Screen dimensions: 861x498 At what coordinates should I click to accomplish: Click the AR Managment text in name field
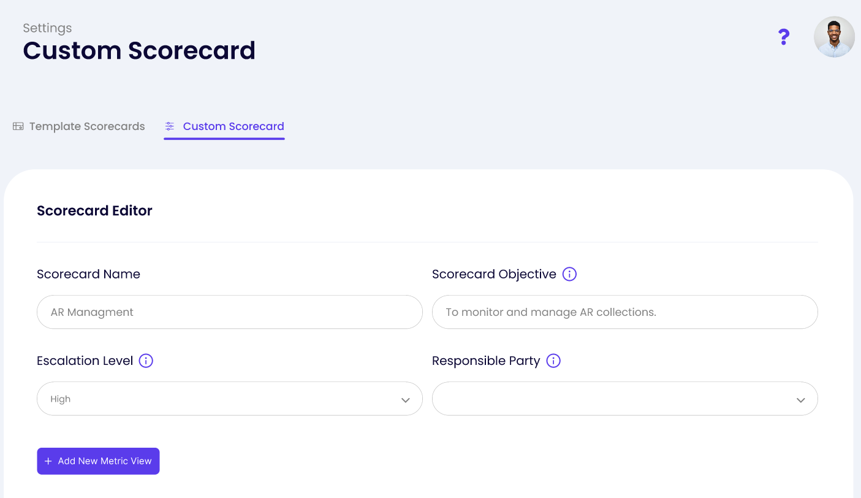(92, 312)
